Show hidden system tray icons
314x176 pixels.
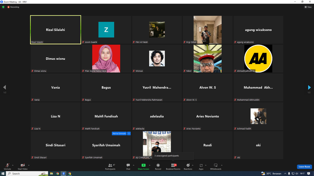click(x=285, y=174)
